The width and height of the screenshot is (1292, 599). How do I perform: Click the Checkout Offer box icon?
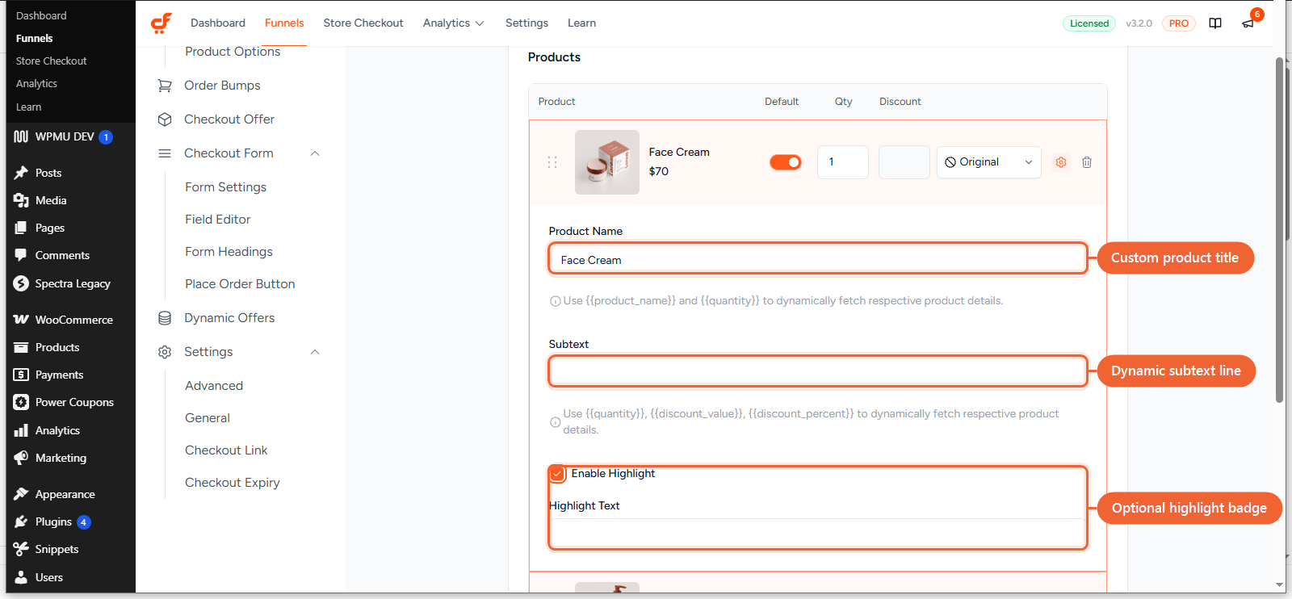tap(165, 119)
